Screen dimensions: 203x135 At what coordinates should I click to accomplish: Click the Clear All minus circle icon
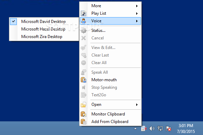pyautogui.click(x=84, y=63)
